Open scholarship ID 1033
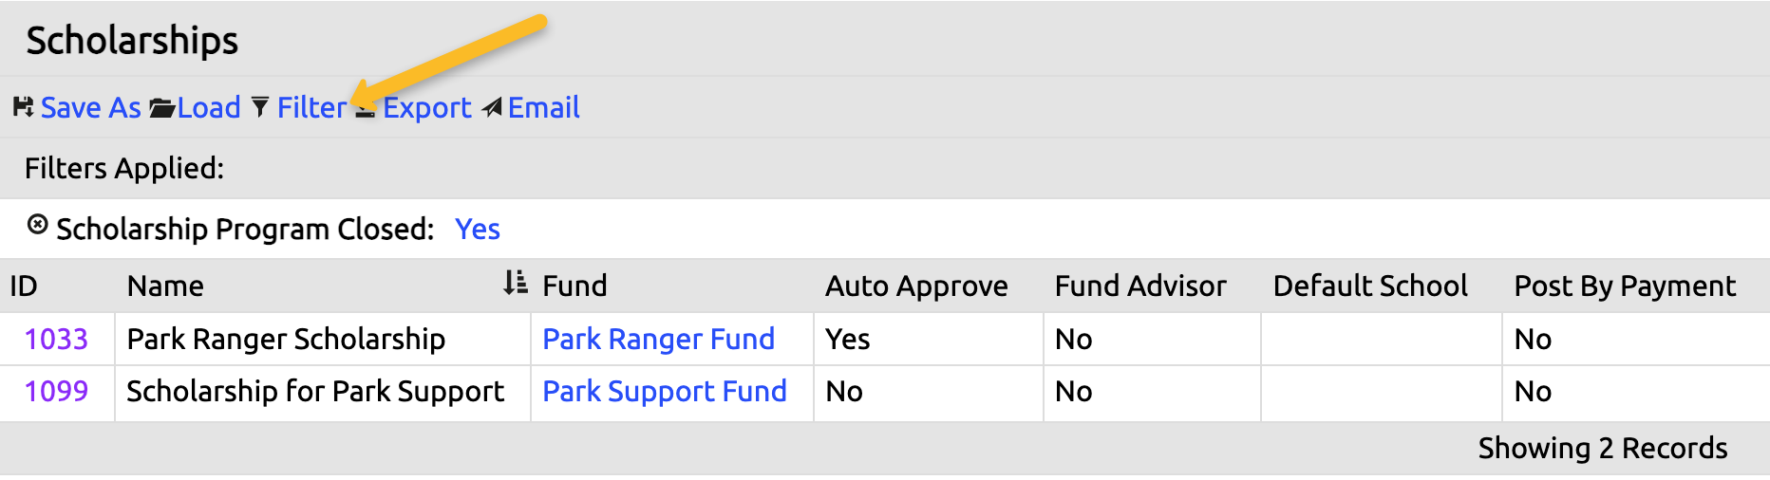The width and height of the screenshot is (1770, 480). (56, 340)
